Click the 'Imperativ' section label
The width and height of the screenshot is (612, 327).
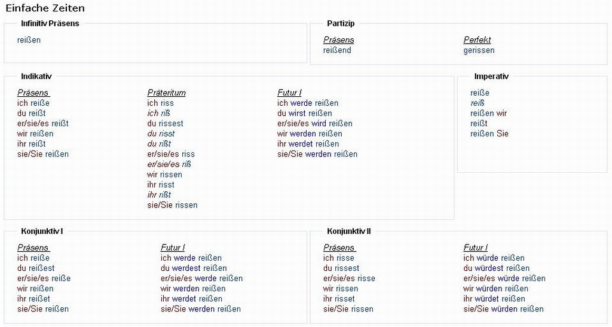click(491, 77)
